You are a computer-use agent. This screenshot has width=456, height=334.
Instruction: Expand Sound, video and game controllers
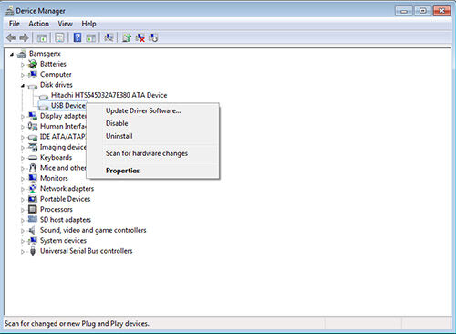point(23,231)
